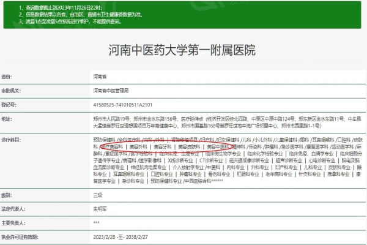The width and height of the screenshot is (367, 245).
Task: Select the notice line about 2023年11月26日22时
Action: 60,8
